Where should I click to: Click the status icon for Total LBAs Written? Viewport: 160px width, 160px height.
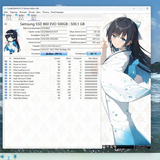[6, 98]
